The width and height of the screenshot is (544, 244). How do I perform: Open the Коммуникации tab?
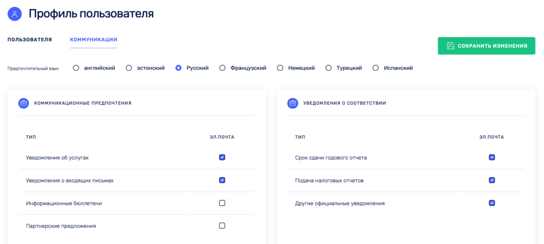pos(93,40)
